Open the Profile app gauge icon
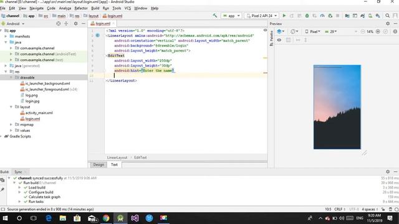The height and width of the screenshot is (224, 399). pos(322,16)
